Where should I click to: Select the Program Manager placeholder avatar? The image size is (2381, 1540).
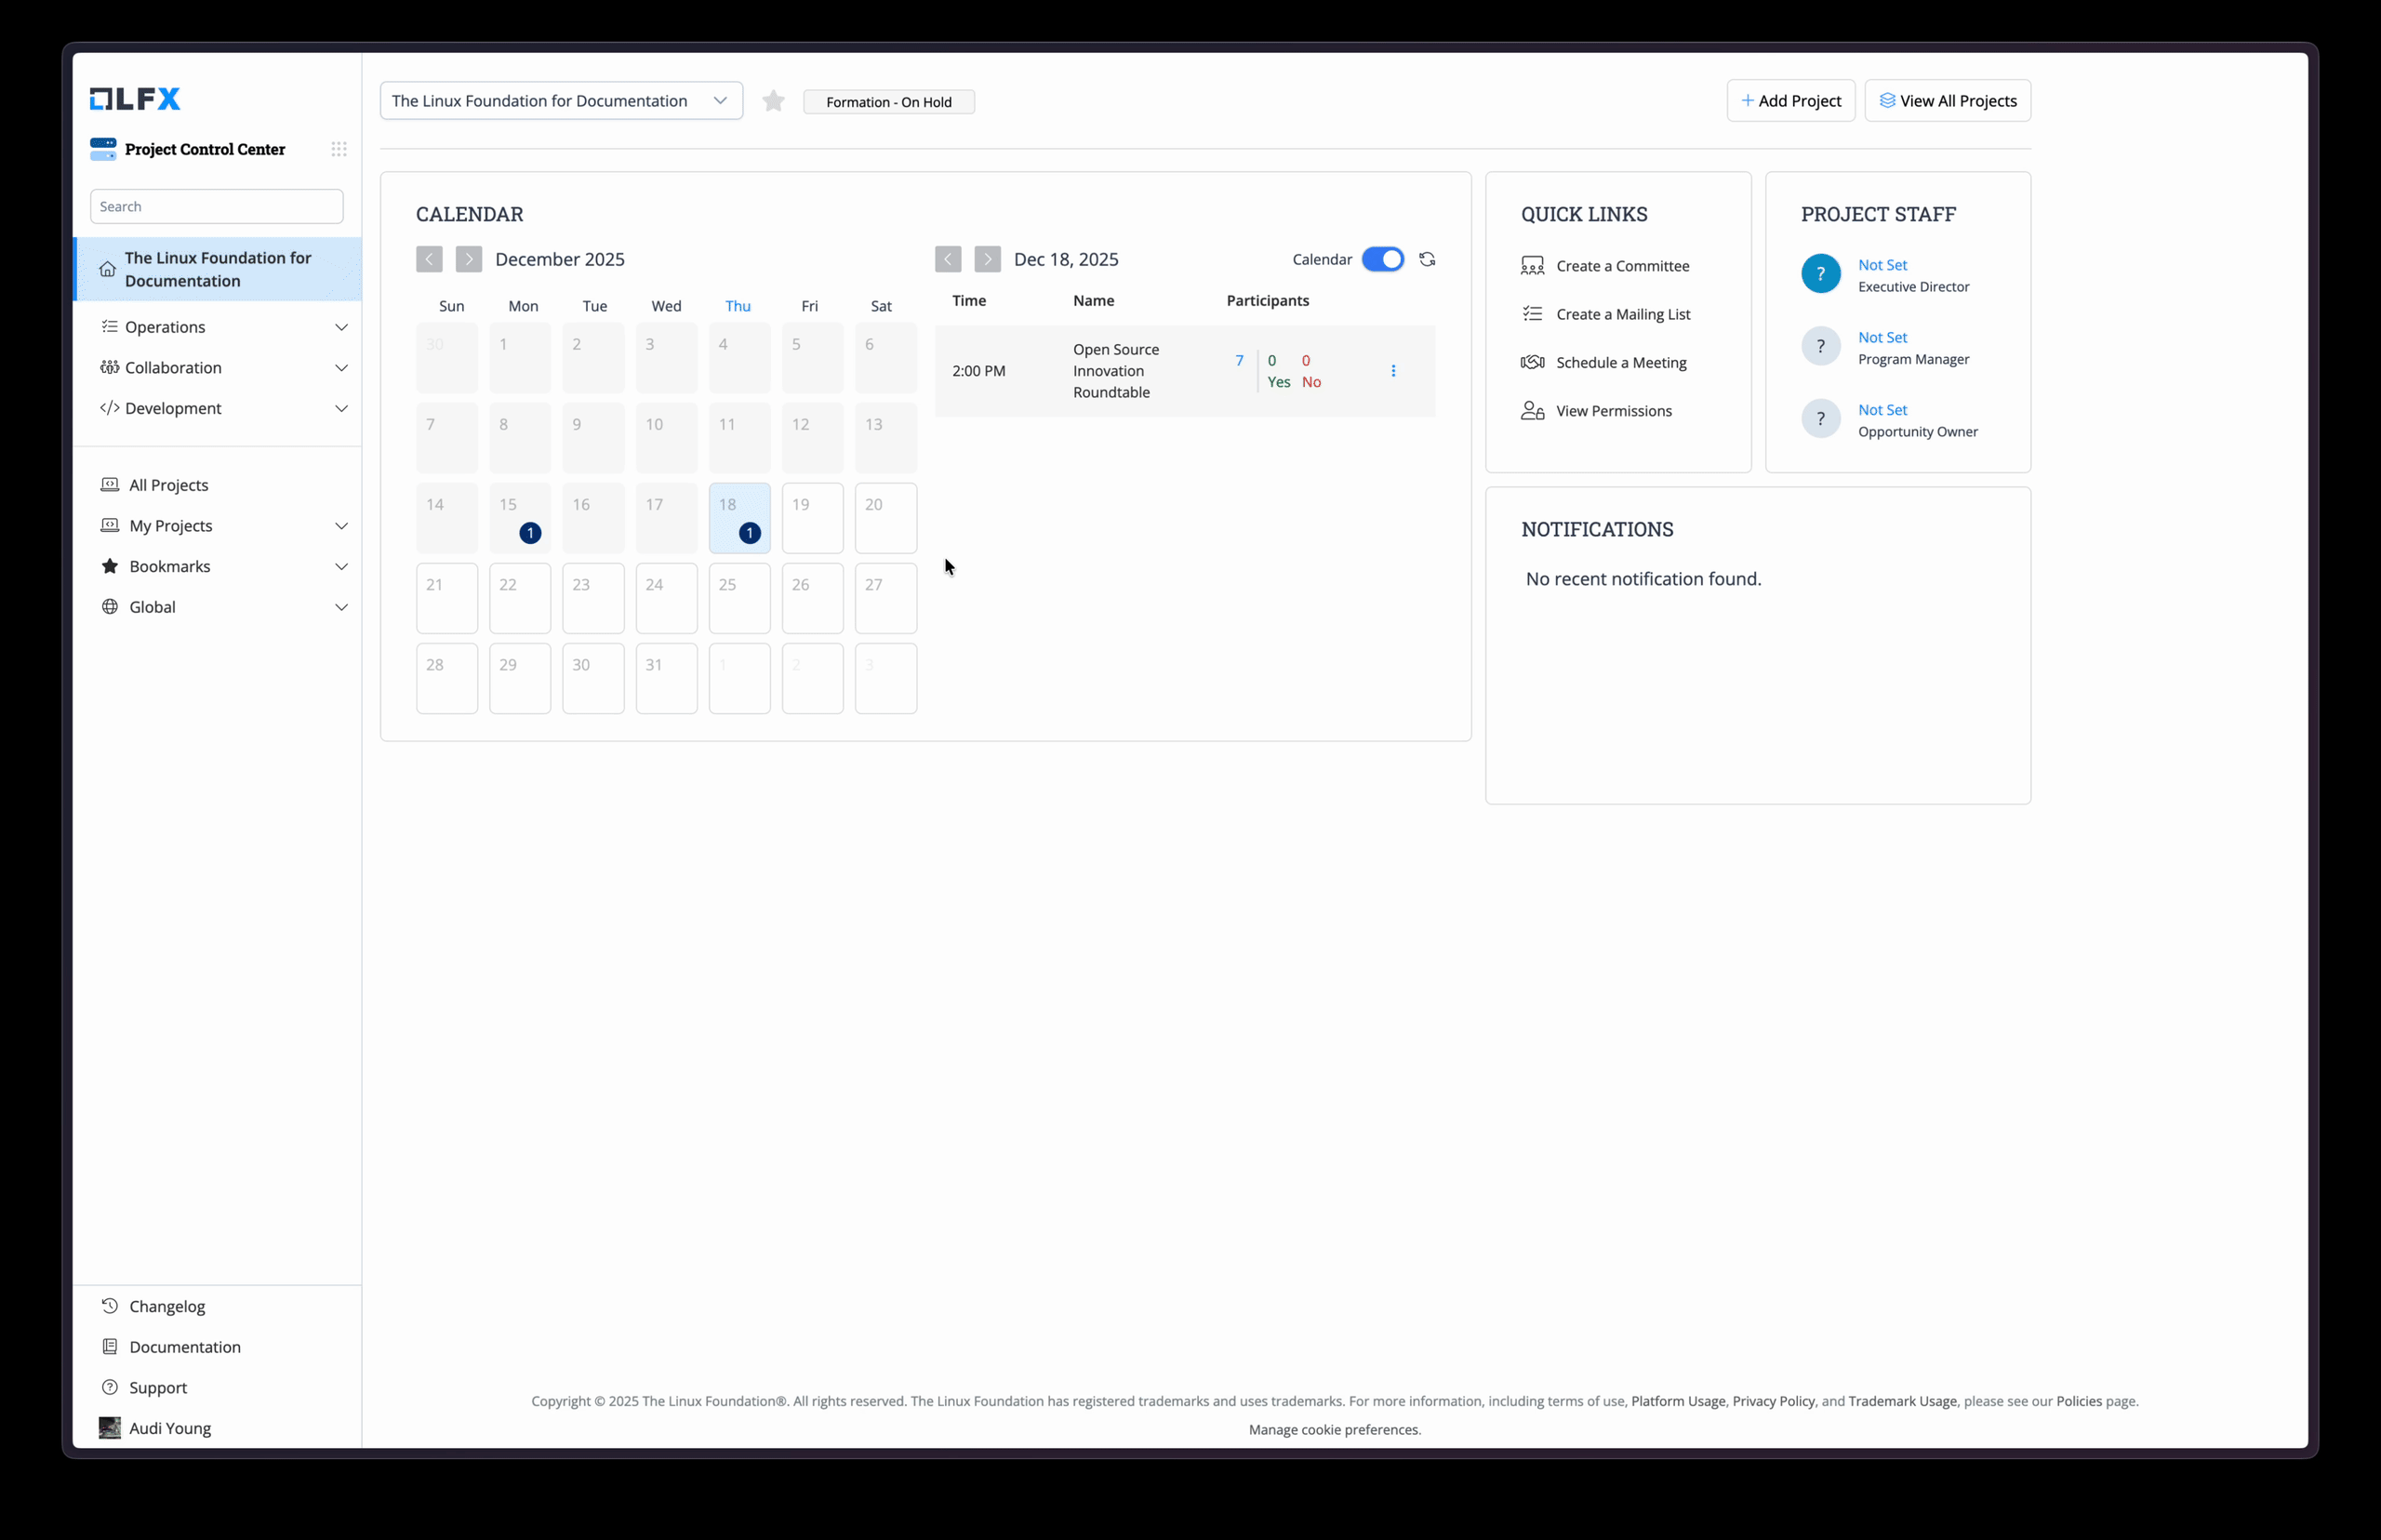click(1820, 346)
